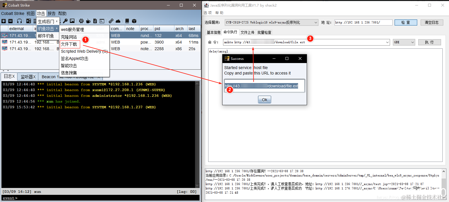The image size is (449, 202).
Task: Click beacon icon of the pid 2288 row
Action: click(x=4, y=49)
